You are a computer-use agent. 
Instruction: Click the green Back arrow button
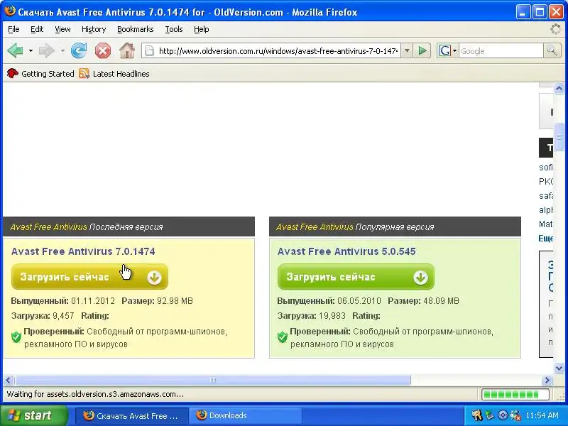pyautogui.click(x=15, y=50)
